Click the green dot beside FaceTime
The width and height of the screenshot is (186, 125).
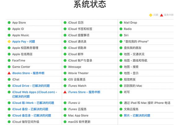tap(9, 60)
